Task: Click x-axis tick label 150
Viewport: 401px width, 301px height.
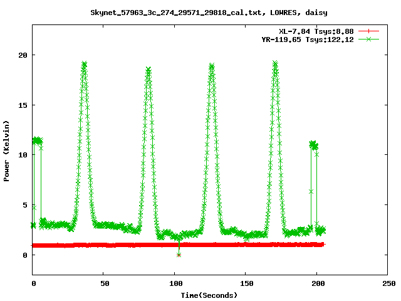Action: [247, 283]
